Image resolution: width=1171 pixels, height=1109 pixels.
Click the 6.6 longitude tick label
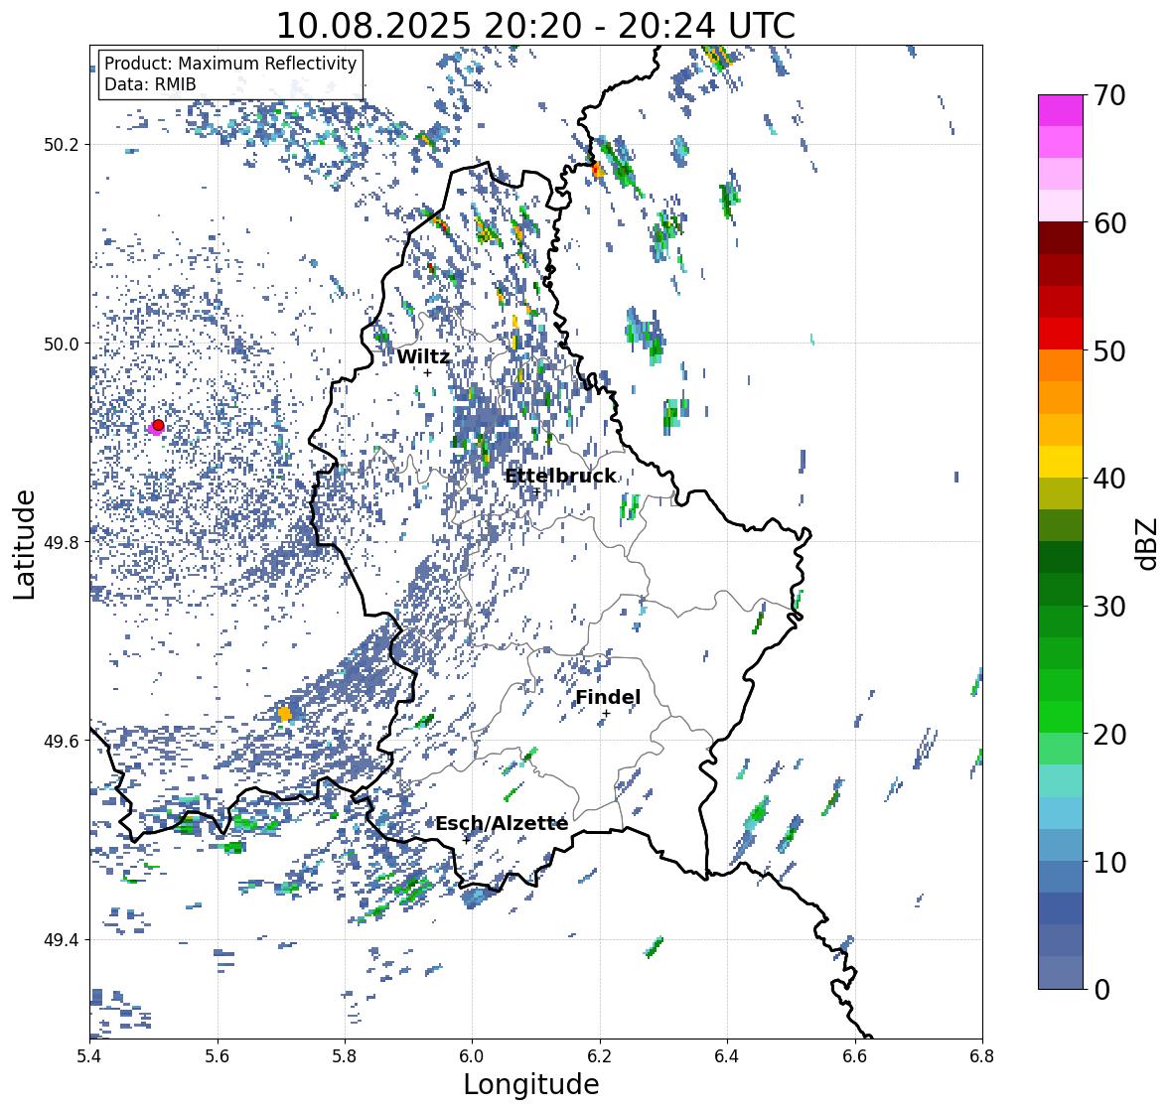tap(855, 1056)
